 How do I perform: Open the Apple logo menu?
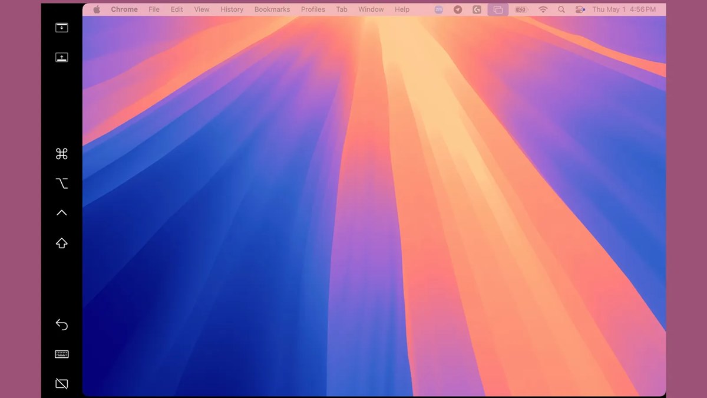(97, 9)
